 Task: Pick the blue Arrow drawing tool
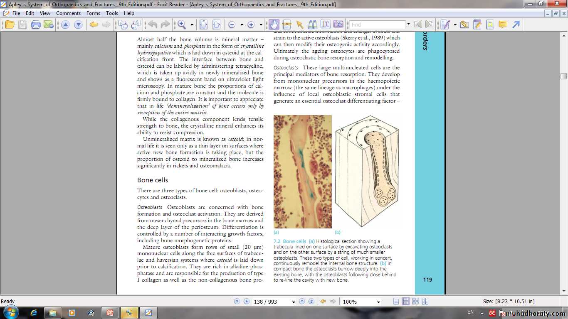[x=516, y=25]
